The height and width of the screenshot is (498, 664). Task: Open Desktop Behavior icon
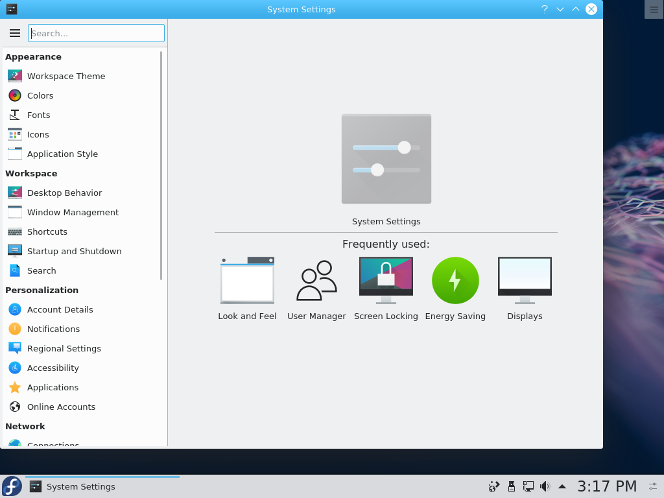(15, 193)
